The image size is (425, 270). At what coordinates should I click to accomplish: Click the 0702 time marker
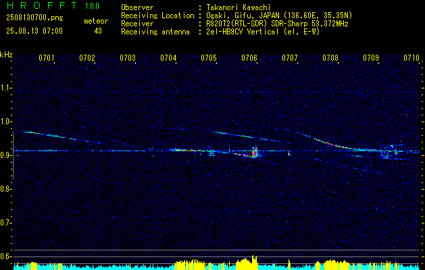pyautogui.click(x=87, y=57)
